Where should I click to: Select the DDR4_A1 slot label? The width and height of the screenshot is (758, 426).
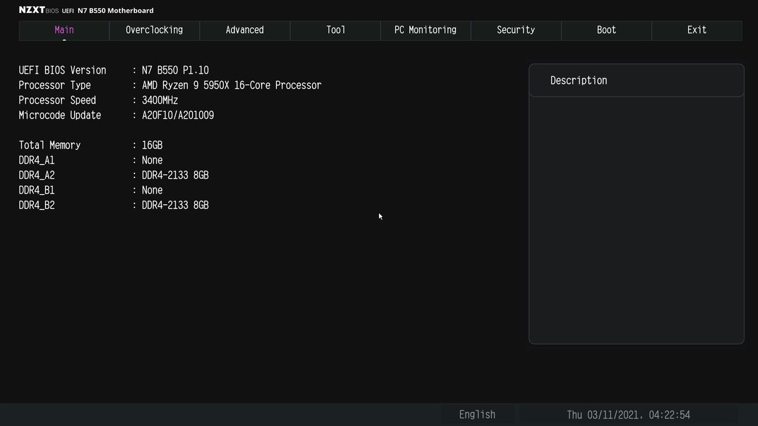tap(37, 160)
